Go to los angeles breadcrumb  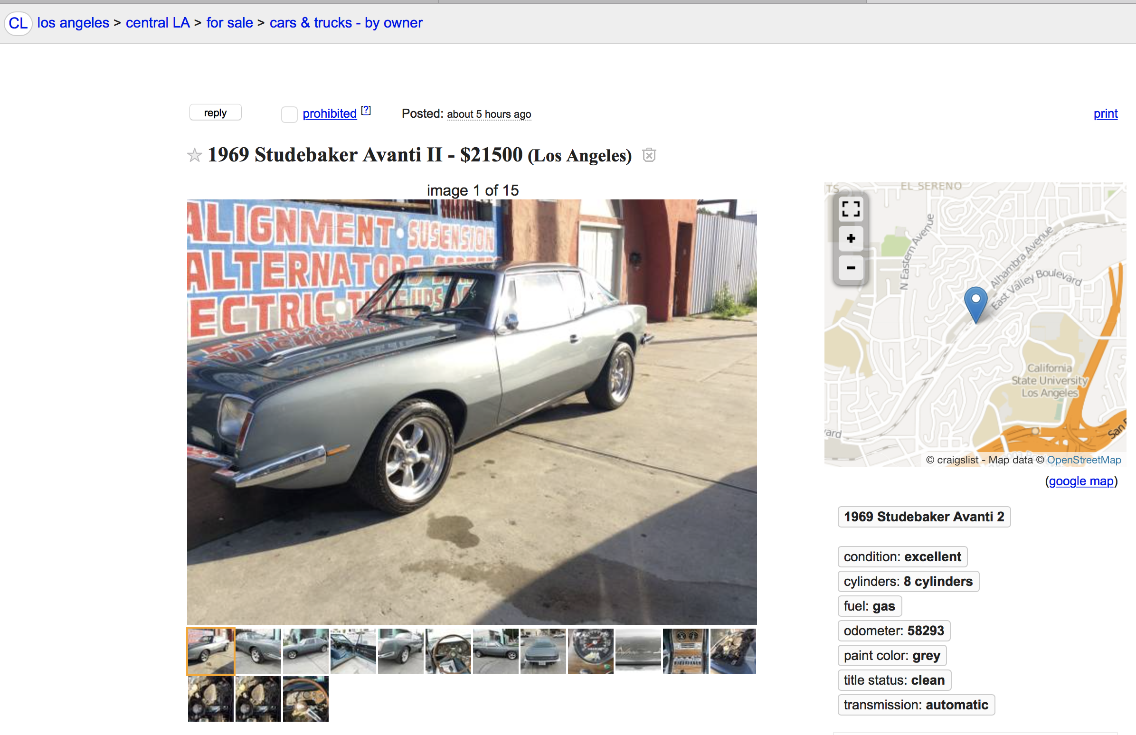point(73,23)
